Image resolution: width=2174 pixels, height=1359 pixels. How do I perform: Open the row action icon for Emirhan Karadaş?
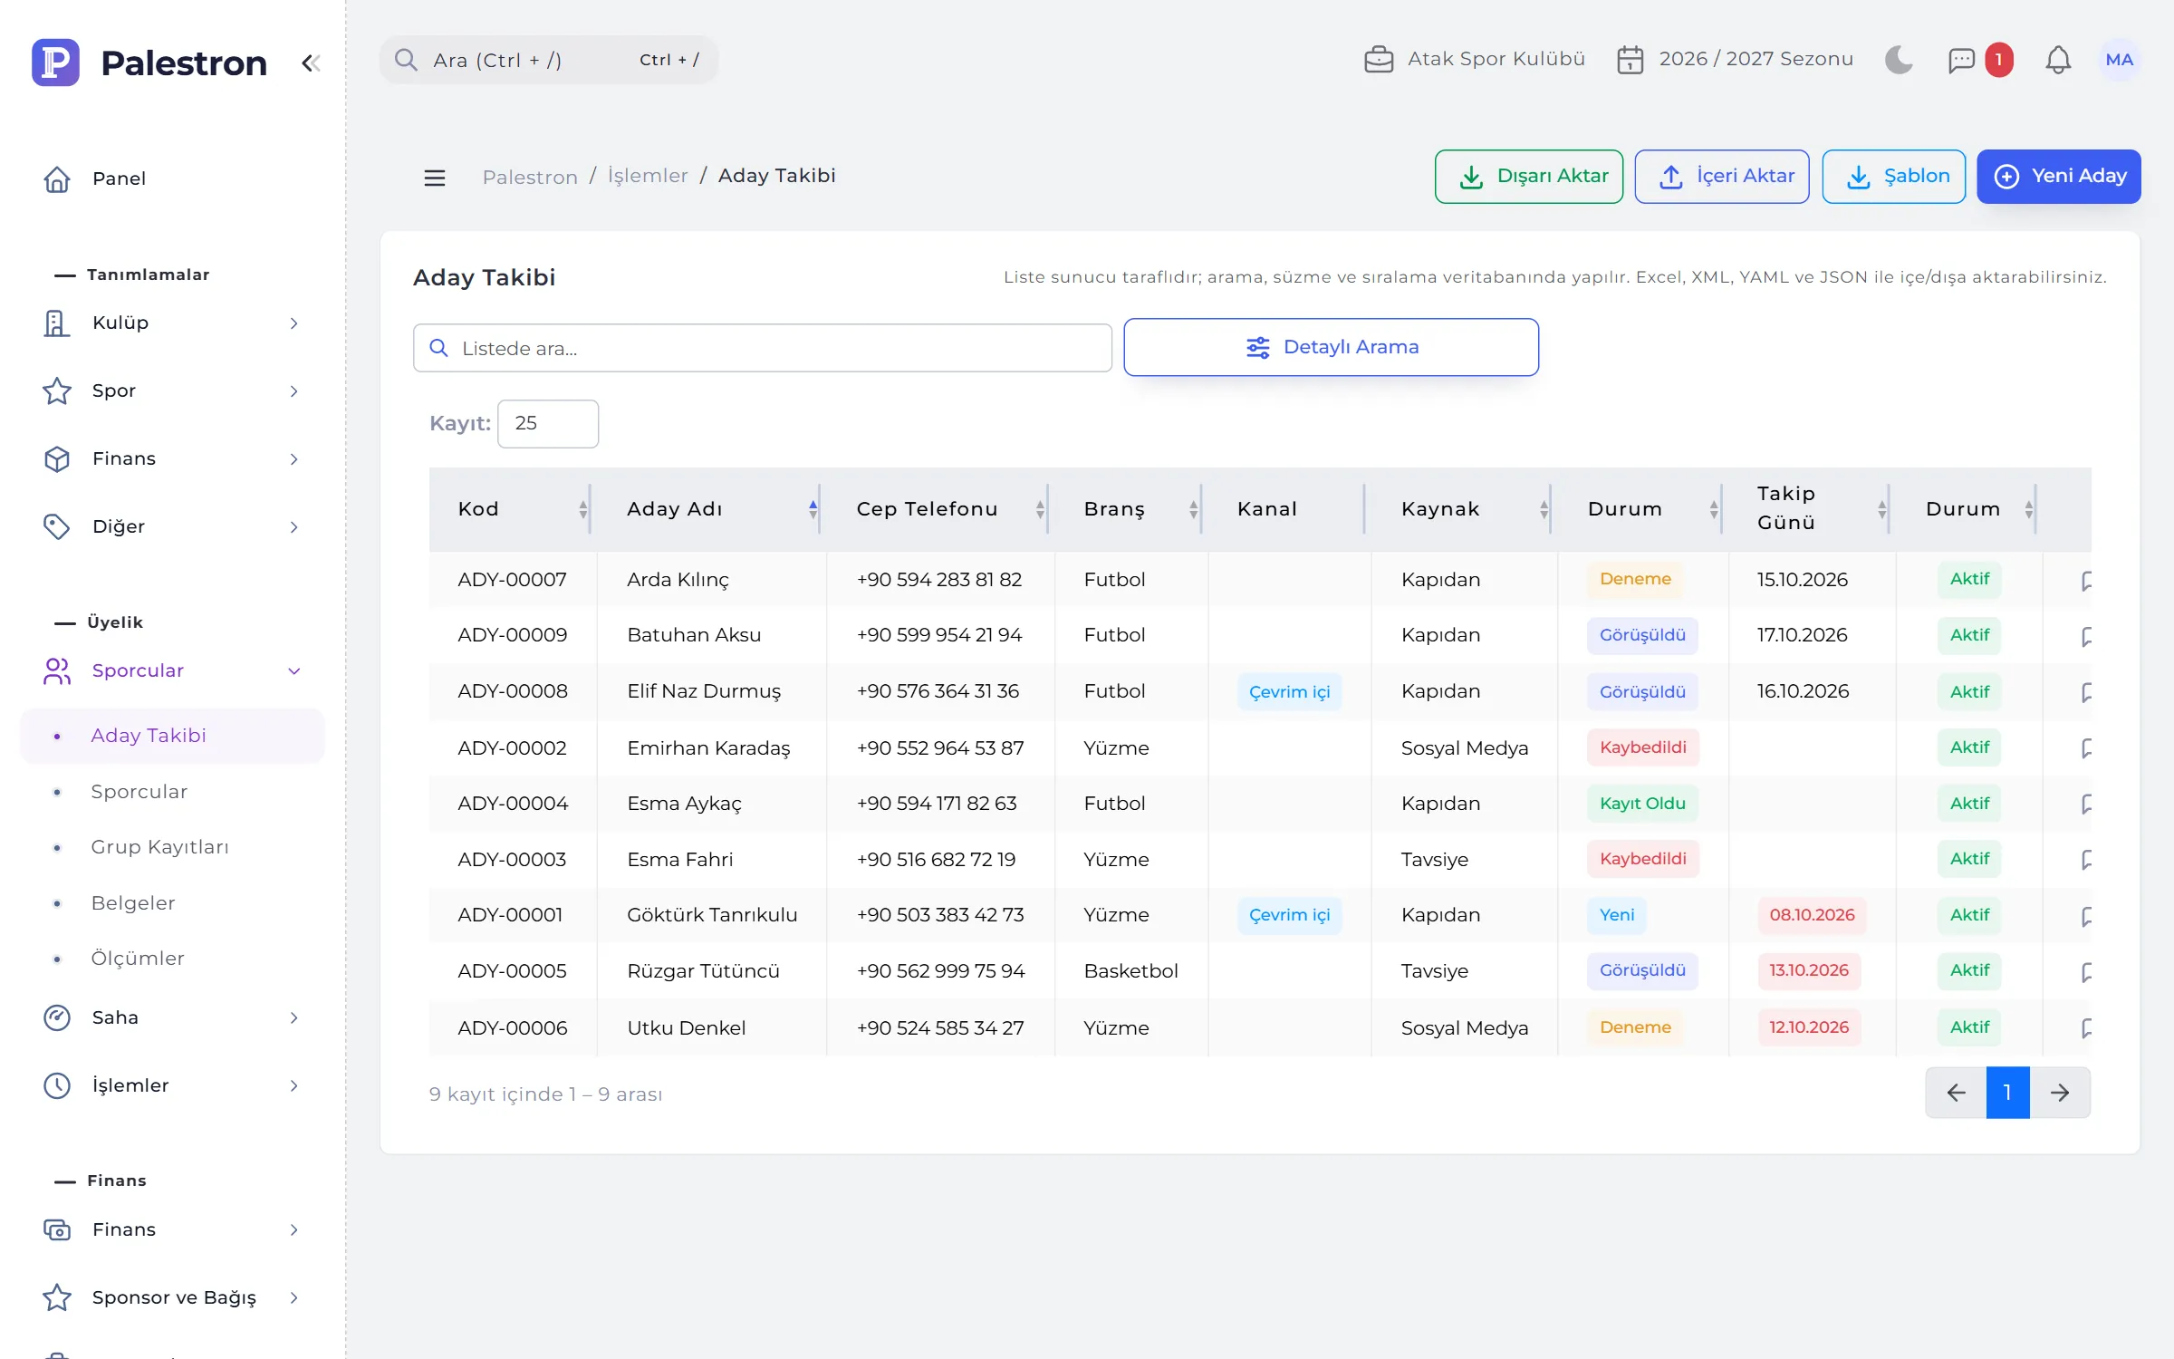pyautogui.click(x=2086, y=748)
